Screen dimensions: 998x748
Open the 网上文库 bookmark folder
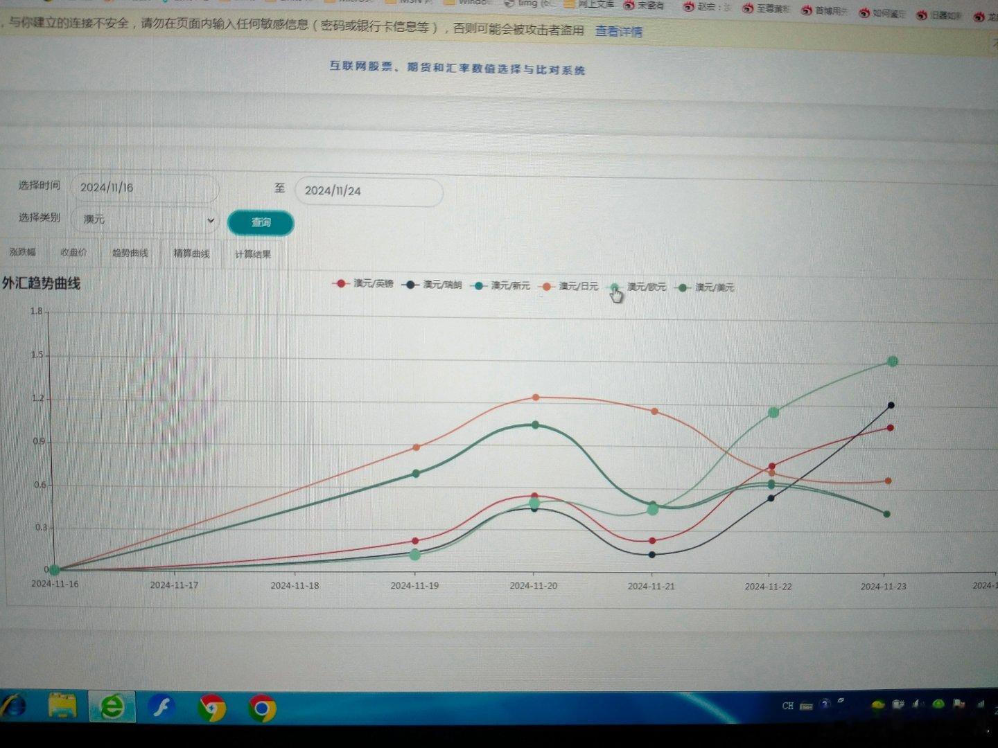click(590, 4)
